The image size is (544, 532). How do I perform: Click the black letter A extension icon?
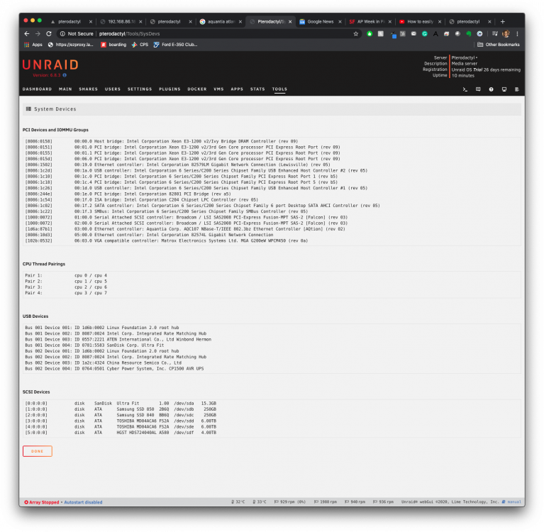[435, 33]
